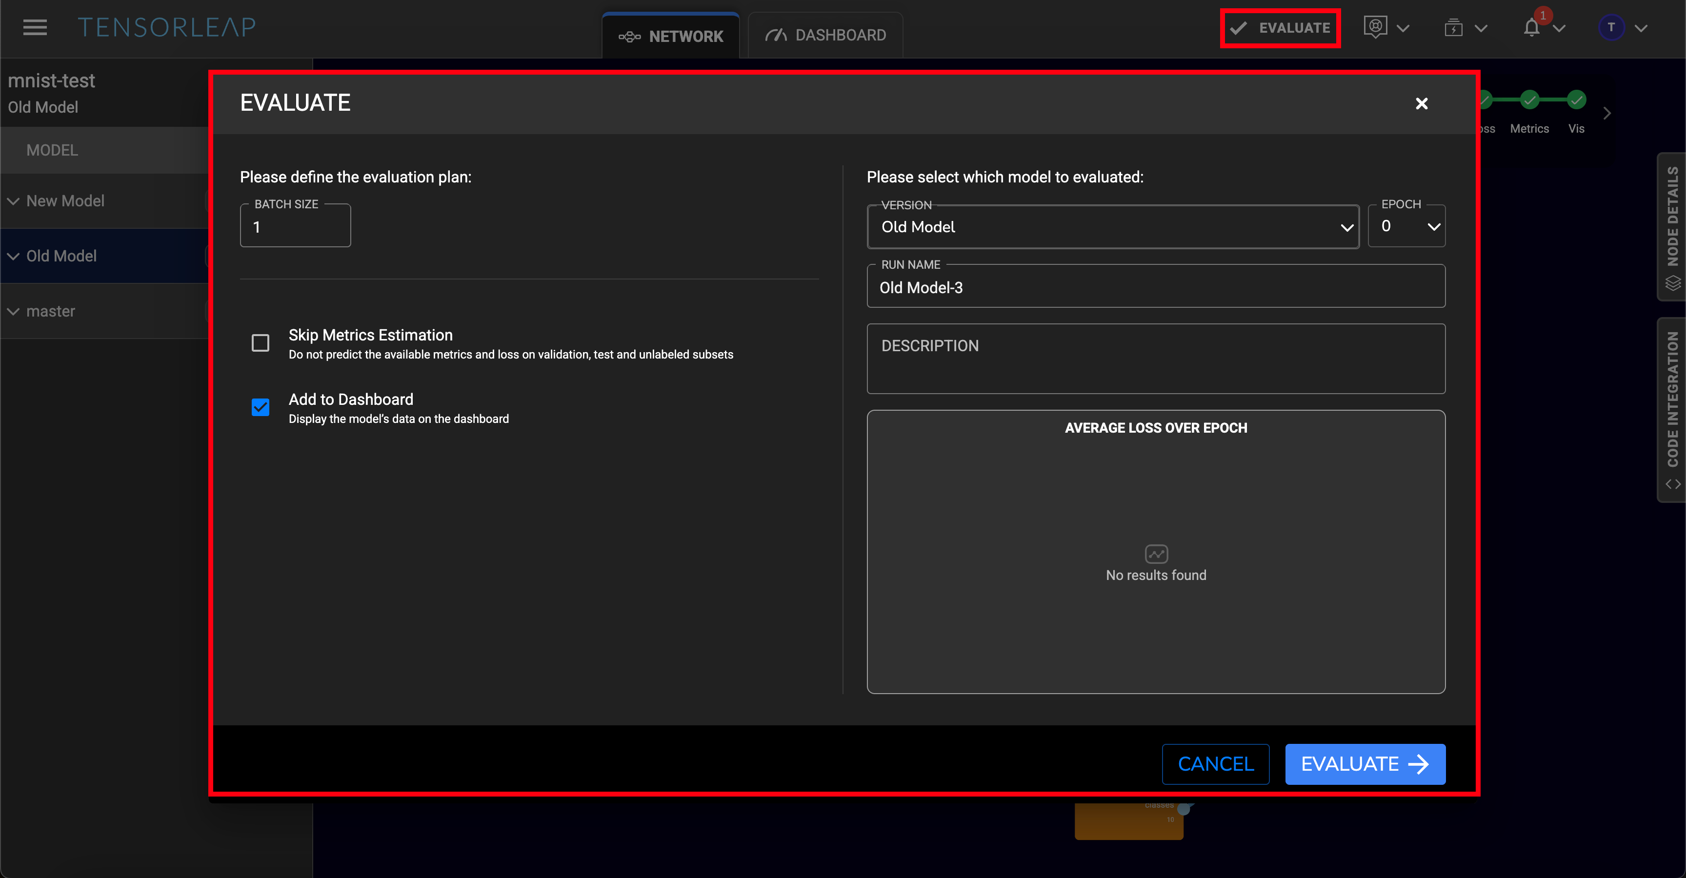The height and width of the screenshot is (878, 1686).
Task: Open the Epoch dropdown
Action: [x=1406, y=226]
